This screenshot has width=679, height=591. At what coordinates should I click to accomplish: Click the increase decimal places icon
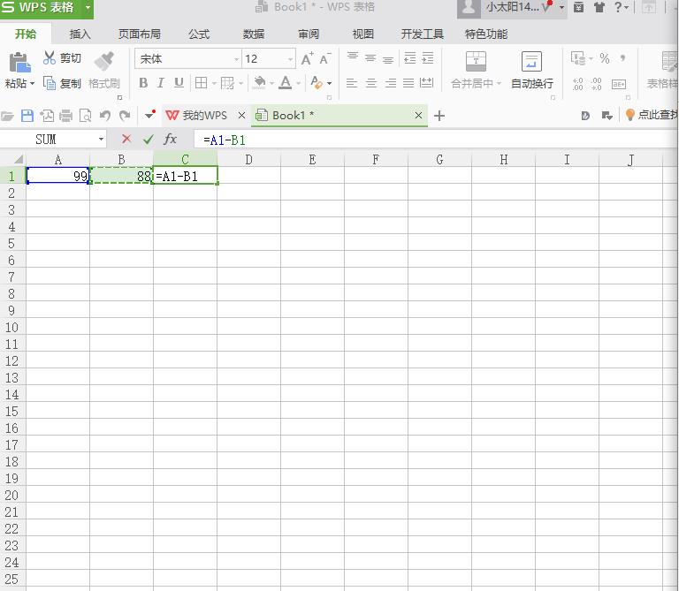[577, 84]
